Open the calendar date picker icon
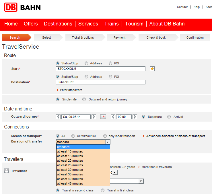The height and width of the screenshot is (194, 212). (103, 117)
